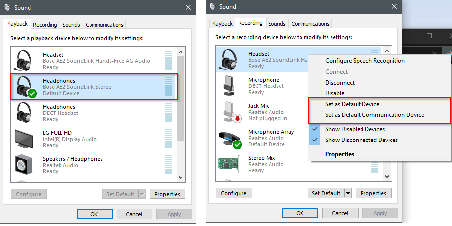The image size is (452, 226).
Task: Open Properties from the context menu
Action: 339,154
